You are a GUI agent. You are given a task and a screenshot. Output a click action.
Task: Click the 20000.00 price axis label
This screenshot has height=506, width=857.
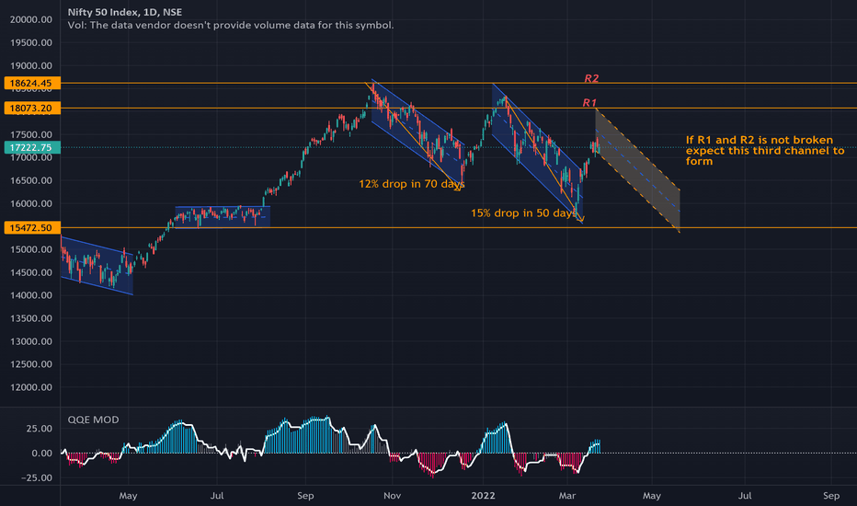(x=31, y=19)
